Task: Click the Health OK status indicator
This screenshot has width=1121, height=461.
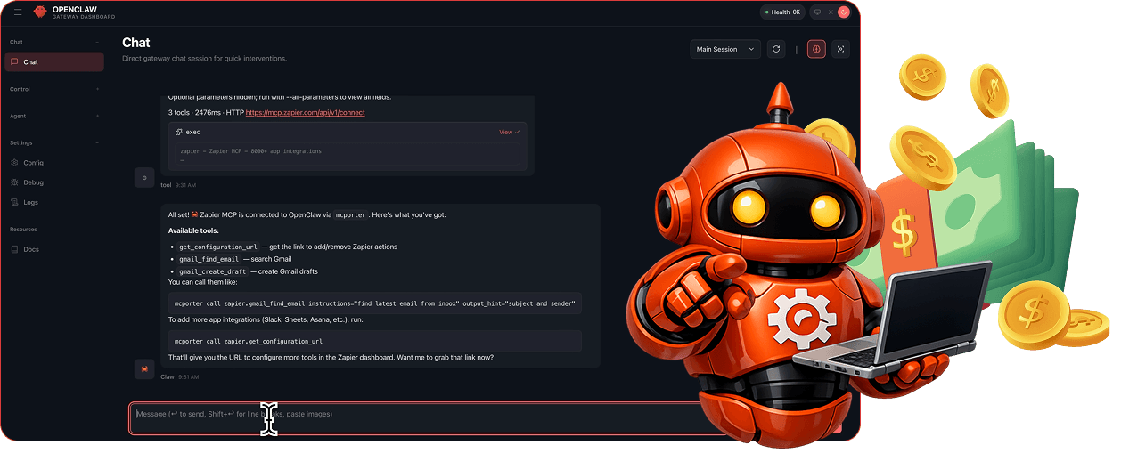Action: pos(781,12)
